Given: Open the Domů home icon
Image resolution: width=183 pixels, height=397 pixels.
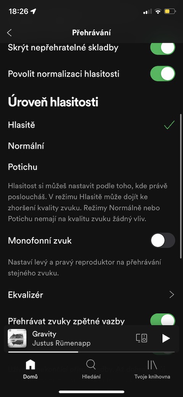Looking at the screenshot, I should [x=30, y=365].
